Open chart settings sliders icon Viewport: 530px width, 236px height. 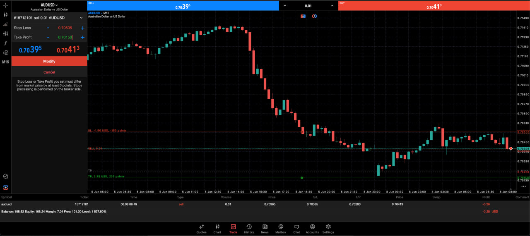[5, 33]
